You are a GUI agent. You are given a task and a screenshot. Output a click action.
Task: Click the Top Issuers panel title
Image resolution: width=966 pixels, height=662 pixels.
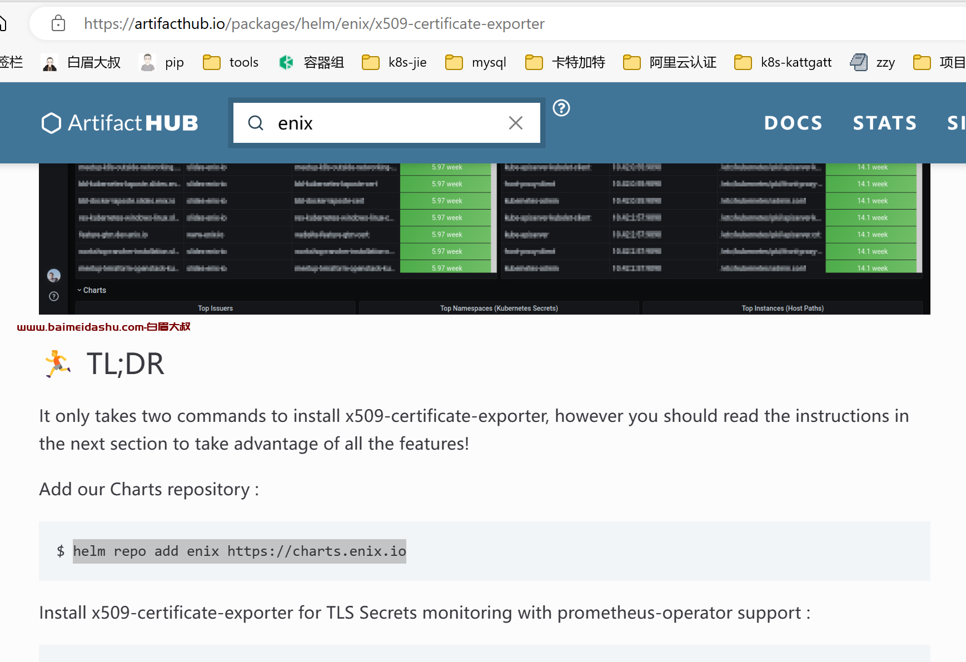click(x=216, y=308)
